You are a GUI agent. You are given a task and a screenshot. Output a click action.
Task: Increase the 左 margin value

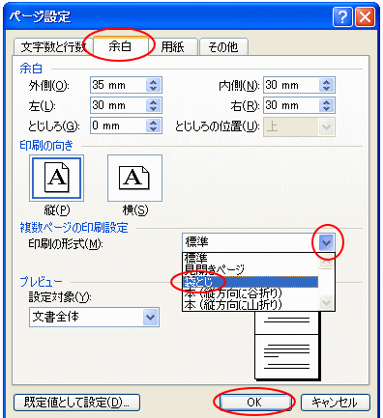tap(154, 102)
